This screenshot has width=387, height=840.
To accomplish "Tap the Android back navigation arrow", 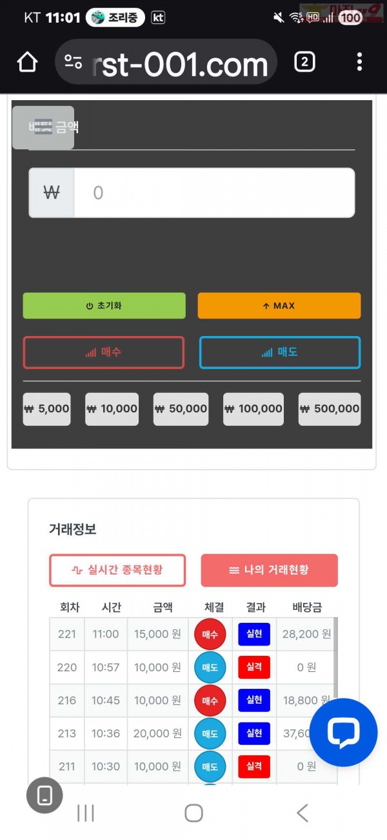I will tap(301, 814).
